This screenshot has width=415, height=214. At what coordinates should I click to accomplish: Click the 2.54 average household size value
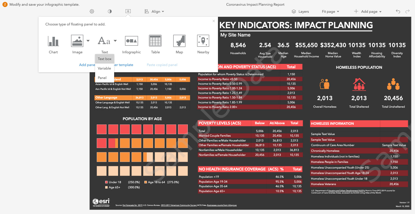pyautogui.click(x=265, y=45)
